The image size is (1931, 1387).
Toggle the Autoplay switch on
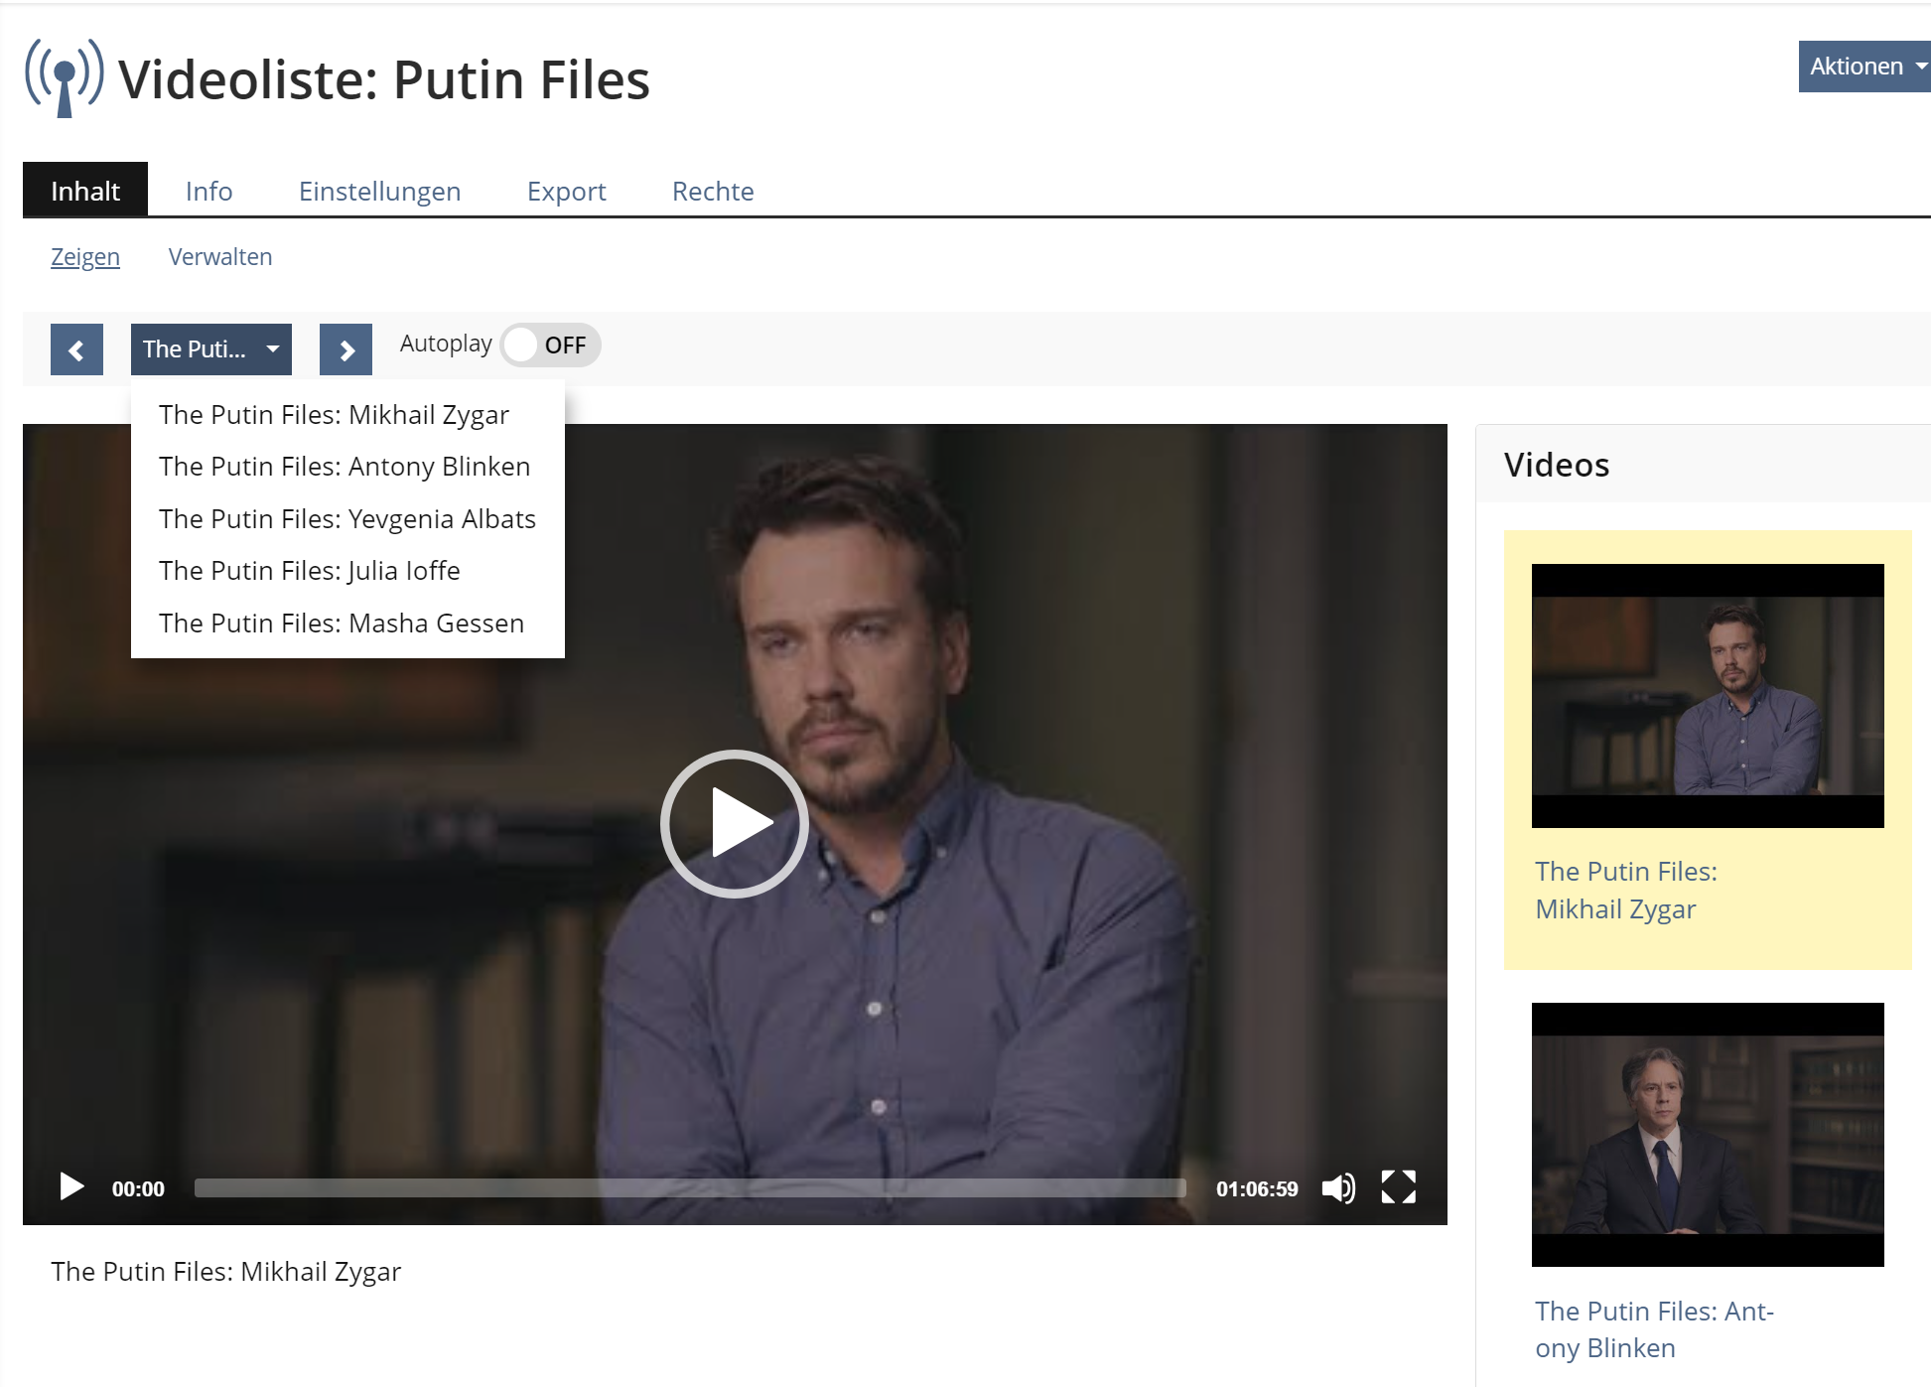[x=550, y=346]
